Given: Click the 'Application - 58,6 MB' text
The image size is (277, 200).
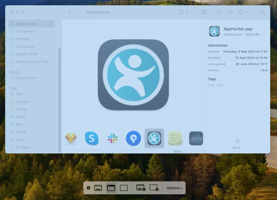Looking at the screenshot, I should click(x=241, y=35).
